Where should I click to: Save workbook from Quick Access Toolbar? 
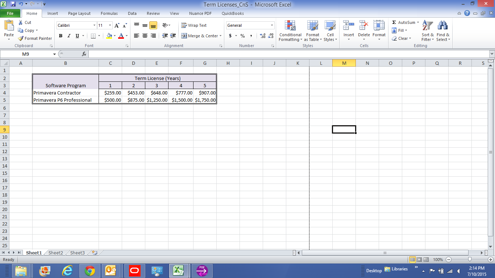[x=13, y=4]
